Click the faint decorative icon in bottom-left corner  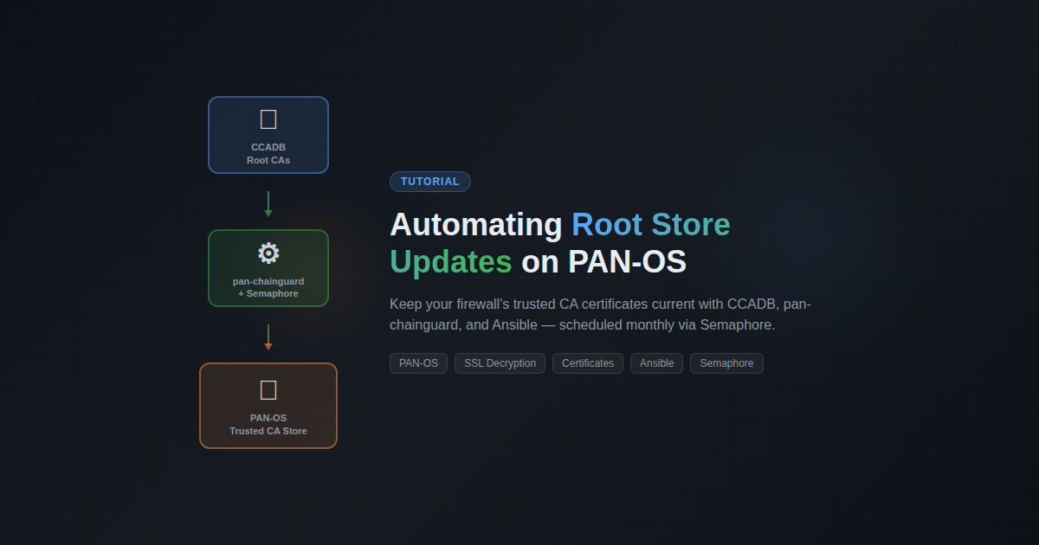[77, 497]
